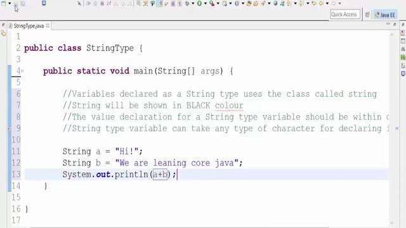Click the Disconnect debug icon
The width and height of the screenshot is (406, 228).
(108, 3)
